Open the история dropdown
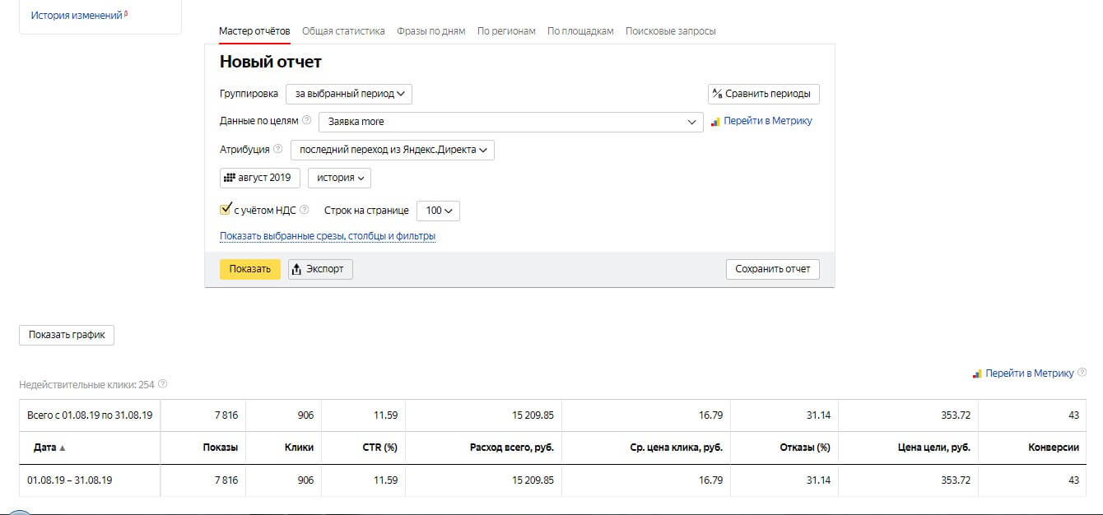The height and width of the screenshot is (515, 1103). [x=339, y=178]
